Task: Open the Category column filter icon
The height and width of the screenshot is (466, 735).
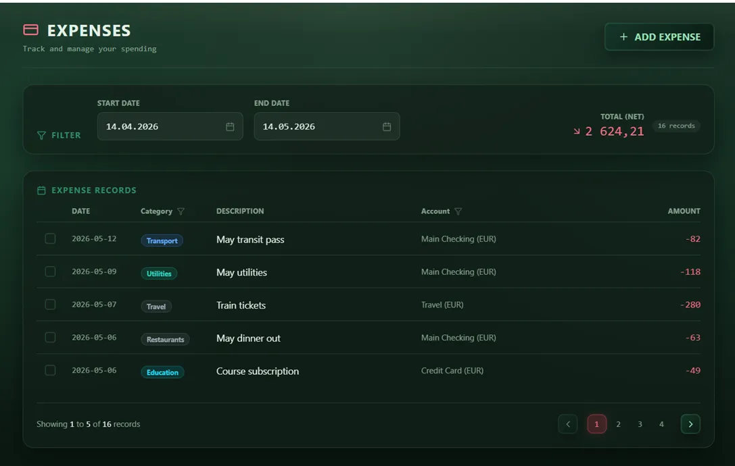Action: click(181, 211)
